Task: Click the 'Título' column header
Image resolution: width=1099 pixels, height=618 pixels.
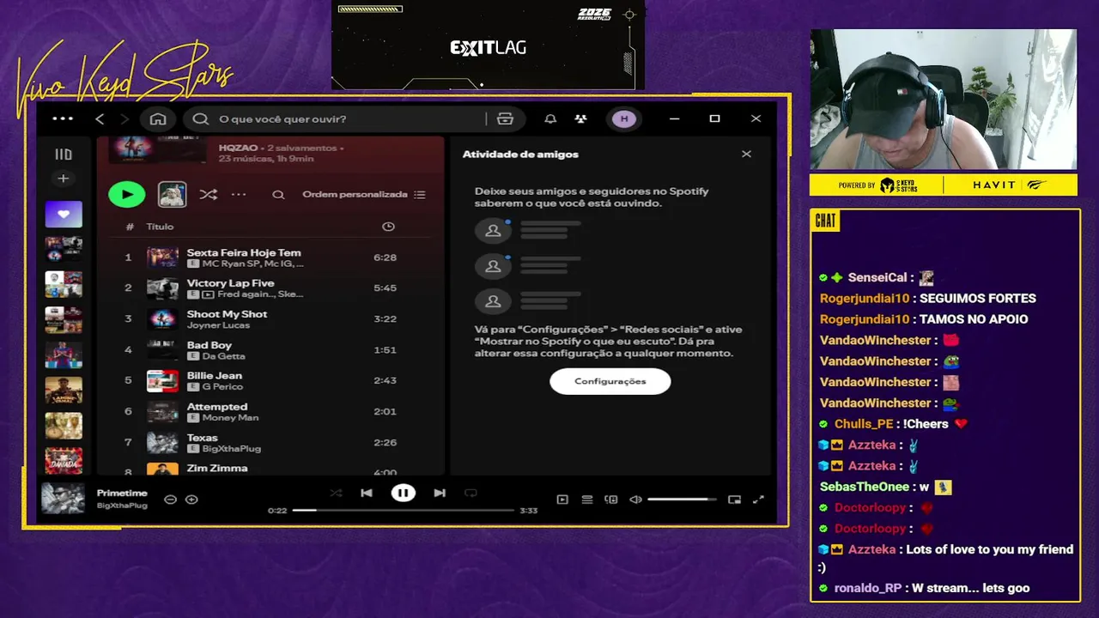Action: coord(160,227)
